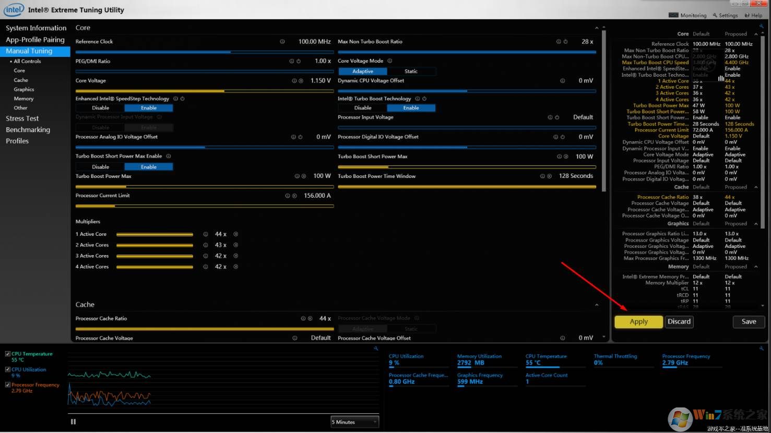The width and height of the screenshot is (771, 433).
Task: Uncheck the CPU Temperature checkbox
Action: [x=8, y=354]
